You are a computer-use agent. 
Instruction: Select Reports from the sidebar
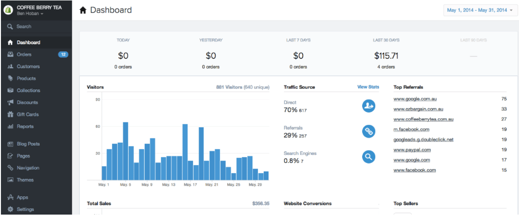[x=25, y=126]
